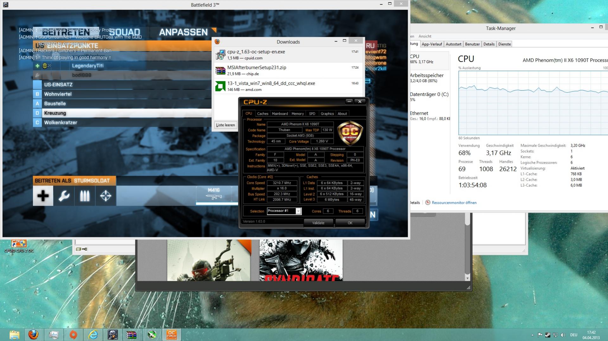The width and height of the screenshot is (608, 341).
Task: Open About tab in CPU-Z
Action: [342, 114]
